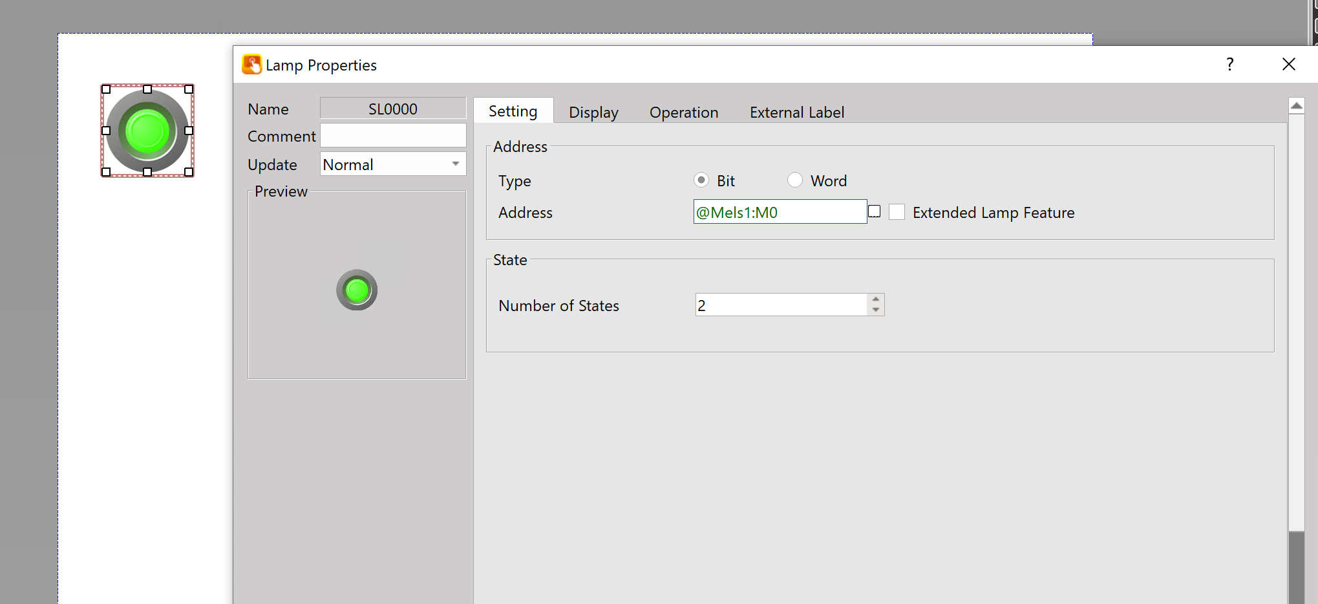The image size is (1318, 604).
Task: Click the small square button beside Address field
Action: [x=875, y=211]
